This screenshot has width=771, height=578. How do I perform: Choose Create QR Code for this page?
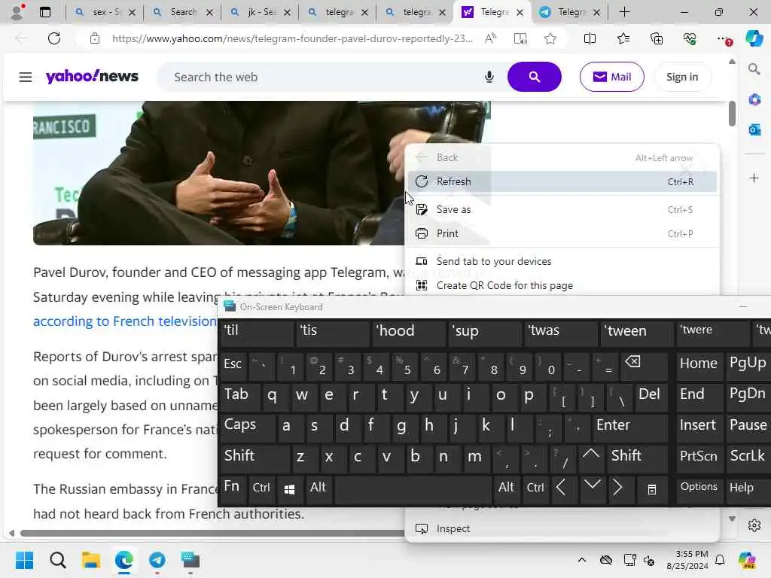[562, 285]
